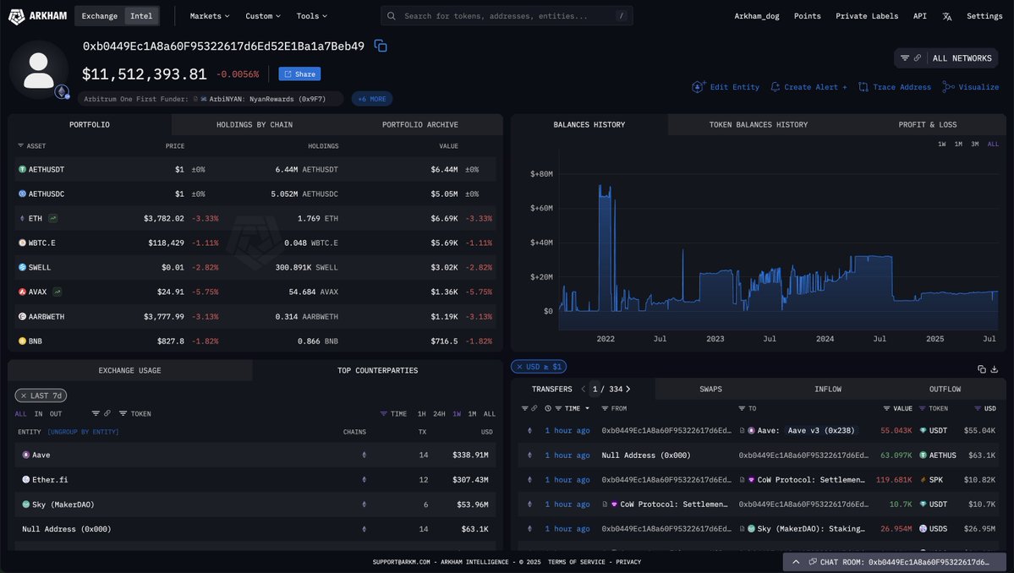Click the AVAX price chart icon in portfolio
The height and width of the screenshot is (573, 1014).
coord(57,292)
